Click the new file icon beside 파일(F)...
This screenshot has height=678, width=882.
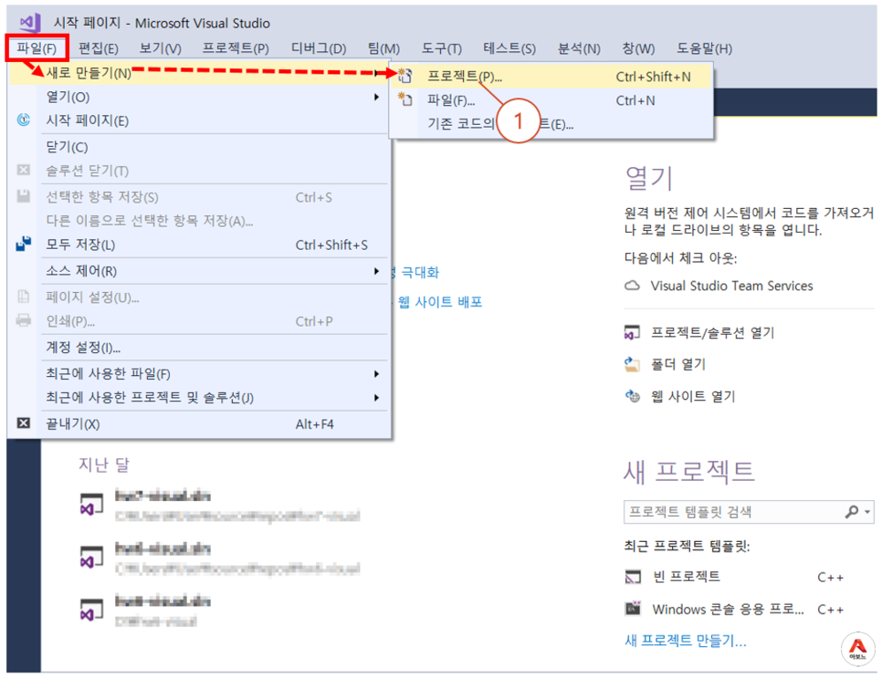tap(405, 99)
